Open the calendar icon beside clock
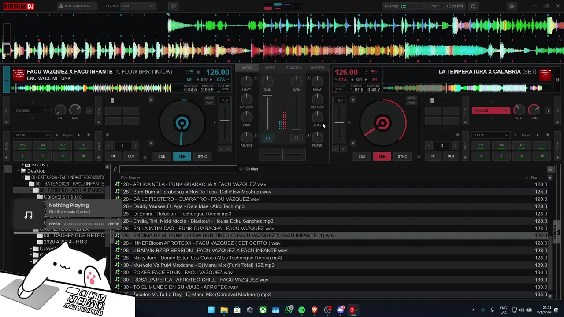564x317 pixels. click(474, 7)
